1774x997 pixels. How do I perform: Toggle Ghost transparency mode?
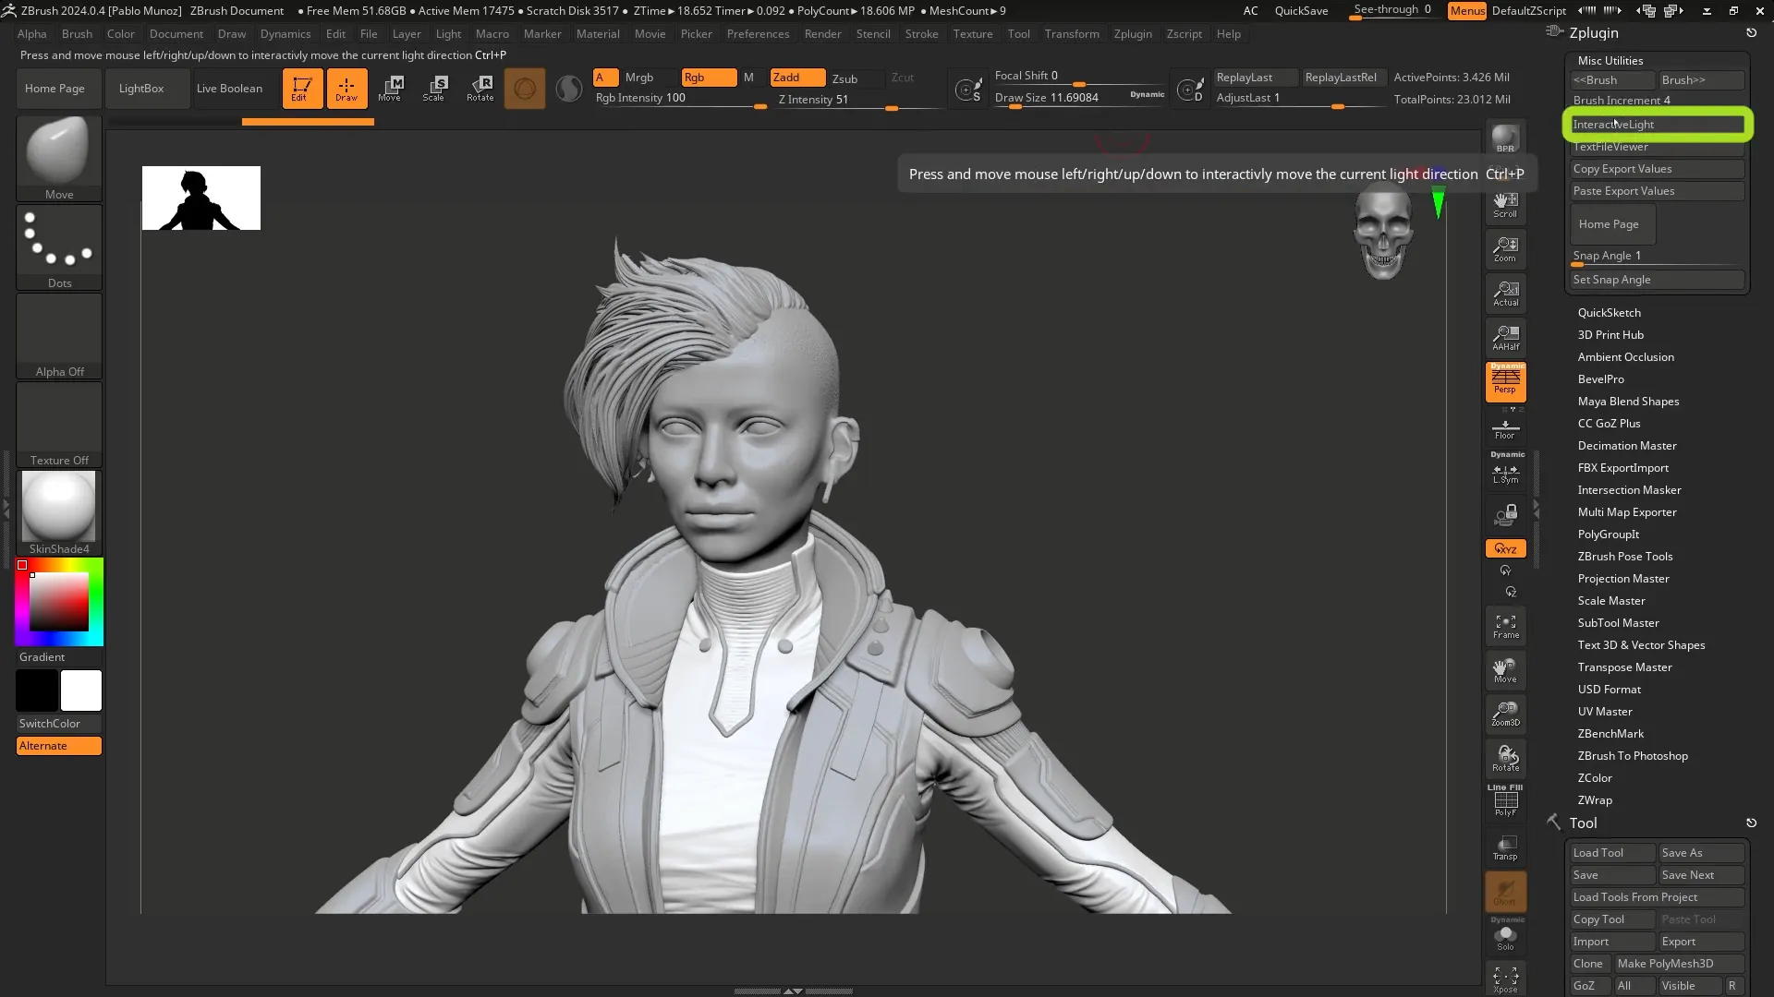point(1505,892)
